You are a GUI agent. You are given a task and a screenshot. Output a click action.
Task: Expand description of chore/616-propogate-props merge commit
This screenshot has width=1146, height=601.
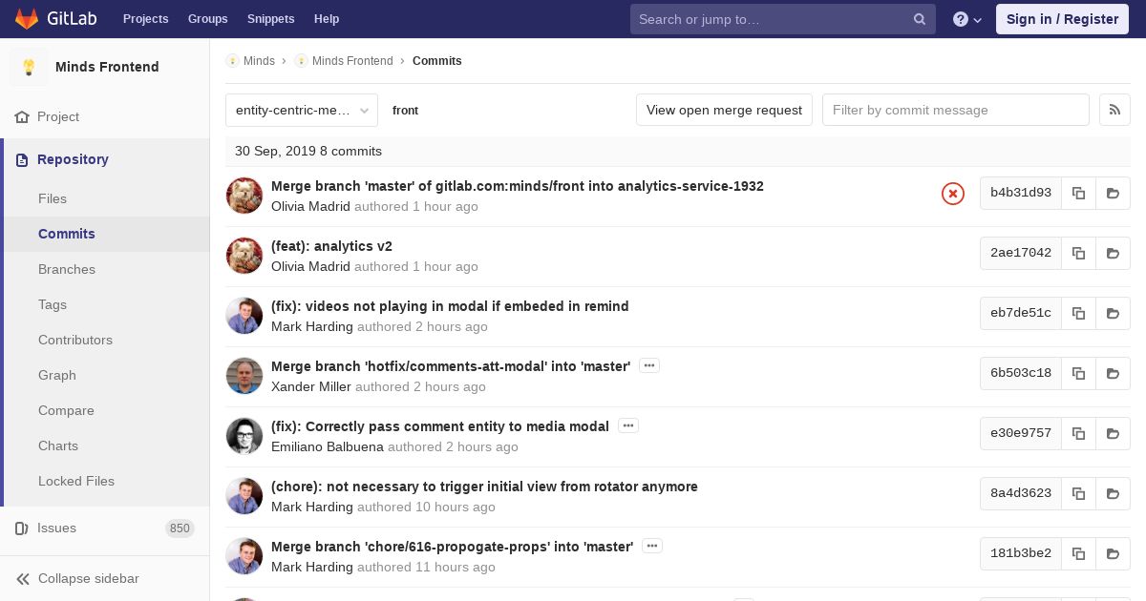(652, 546)
